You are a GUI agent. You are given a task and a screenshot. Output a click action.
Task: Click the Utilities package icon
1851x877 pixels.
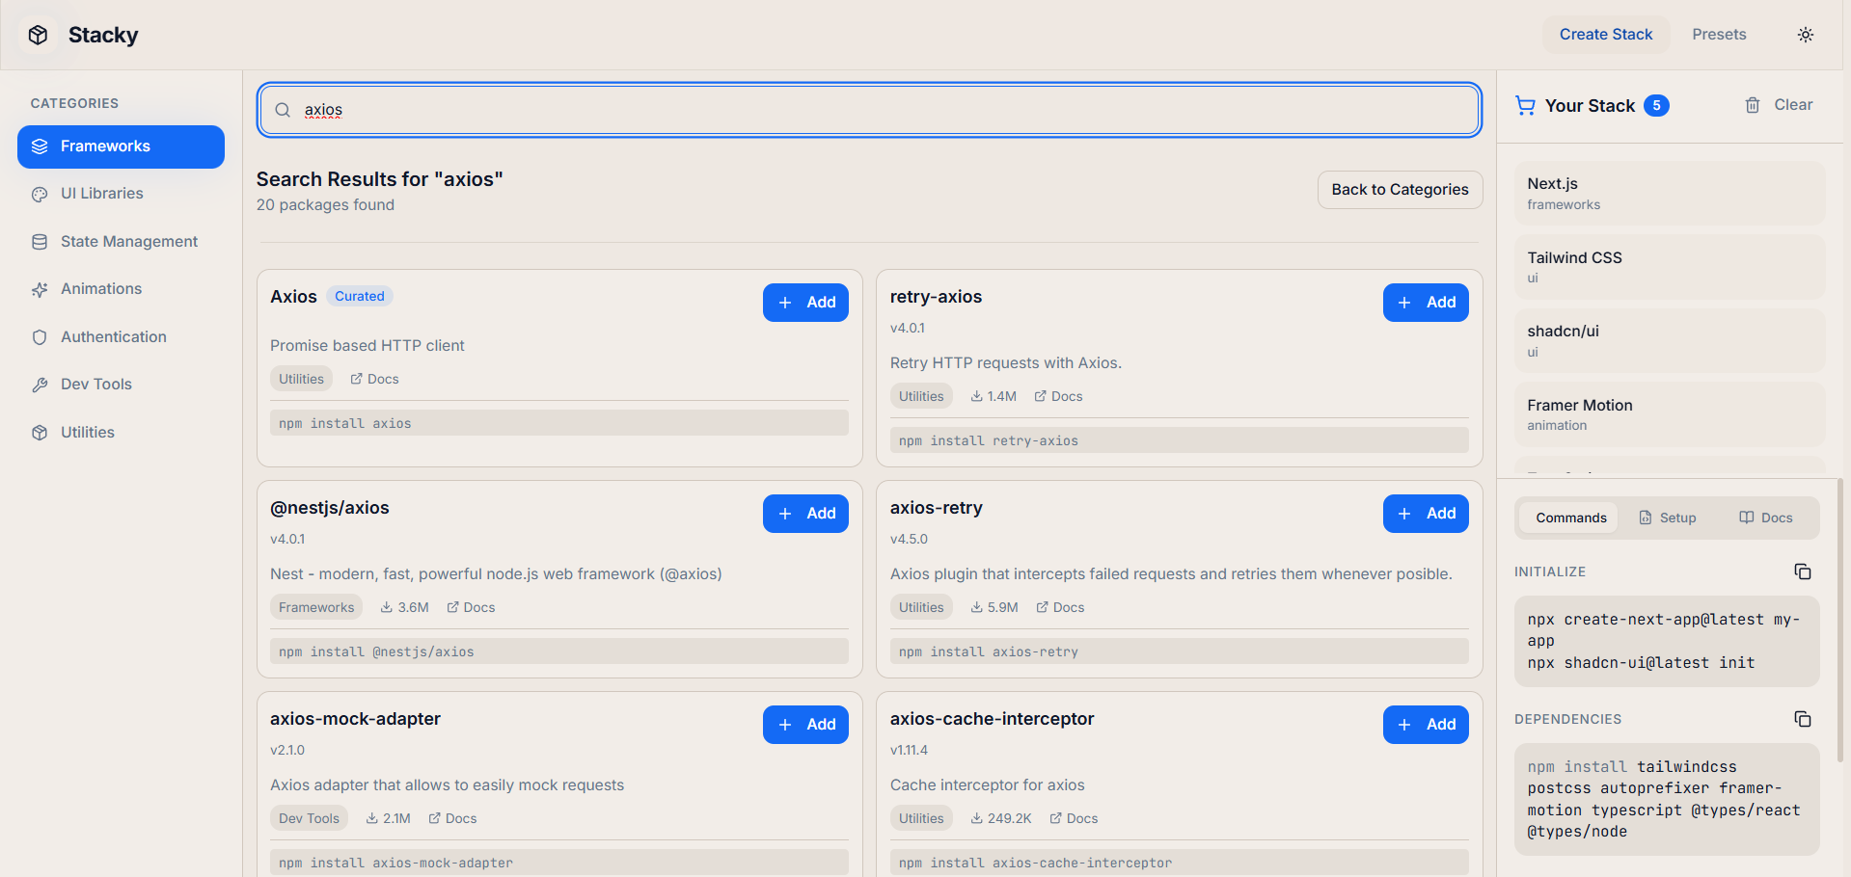pos(40,433)
